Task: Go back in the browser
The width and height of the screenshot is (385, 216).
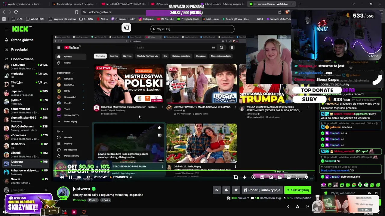Action: tap(4, 12)
